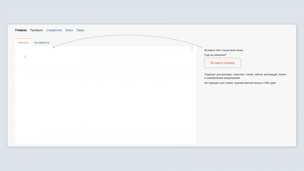Focus the large text editor area
304x171 pixels.
click(x=106, y=95)
